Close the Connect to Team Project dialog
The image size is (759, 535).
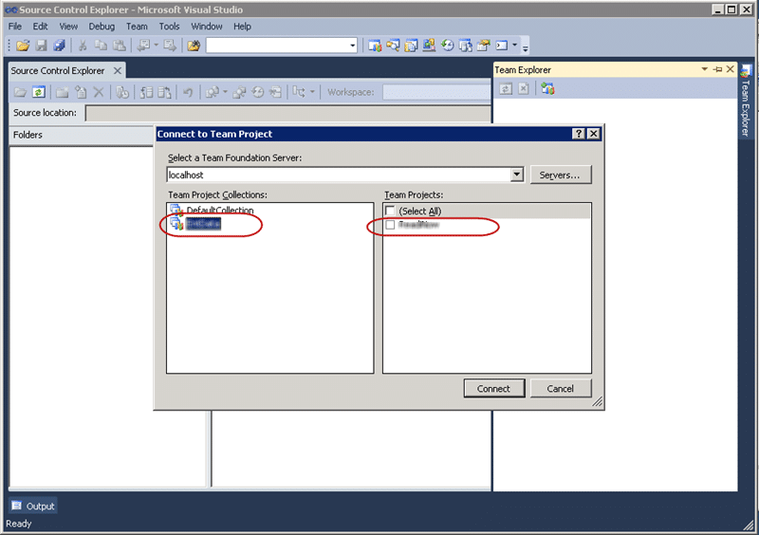click(x=593, y=134)
